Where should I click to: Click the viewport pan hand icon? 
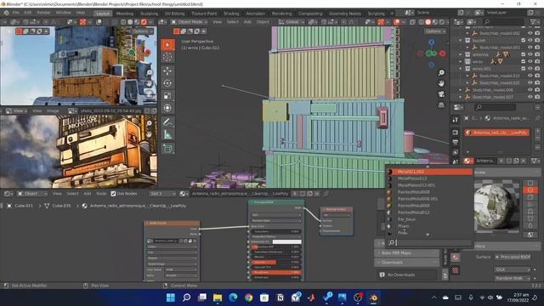coord(441,83)
